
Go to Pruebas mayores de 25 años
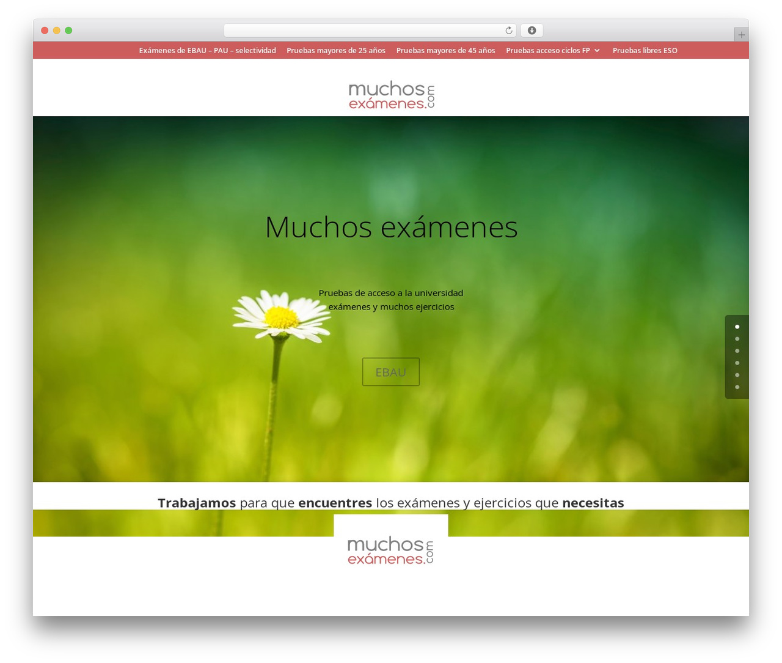tap(336, 51)
